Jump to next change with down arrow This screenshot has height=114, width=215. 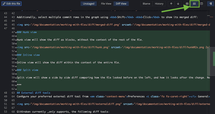pos(178,4)
